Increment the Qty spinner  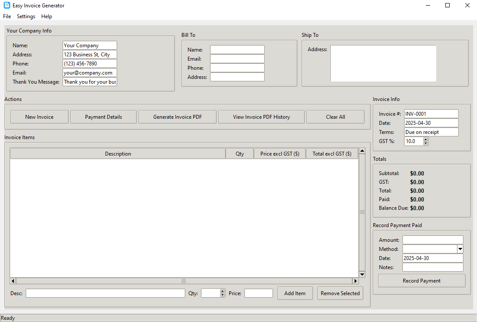coord(223,291)
